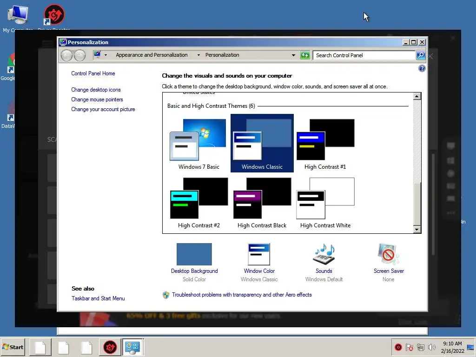
Task: Click the Forward navigation button
Action: click(79, 55)
